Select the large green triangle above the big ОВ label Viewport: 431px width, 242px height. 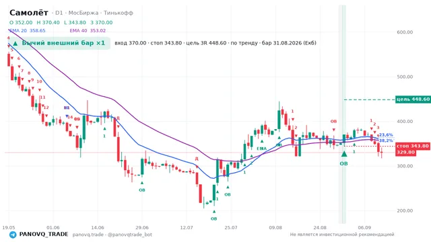(344, 154)
